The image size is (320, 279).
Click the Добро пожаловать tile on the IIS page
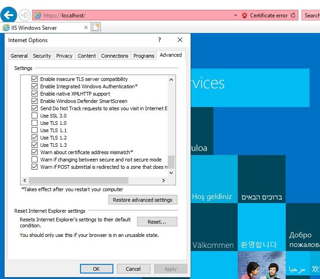click(303, 227)
